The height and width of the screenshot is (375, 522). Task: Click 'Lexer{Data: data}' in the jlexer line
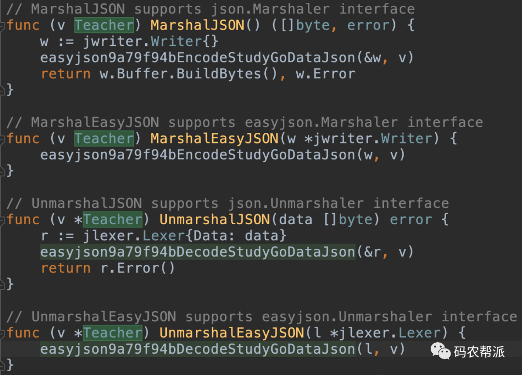click(215, 236)
